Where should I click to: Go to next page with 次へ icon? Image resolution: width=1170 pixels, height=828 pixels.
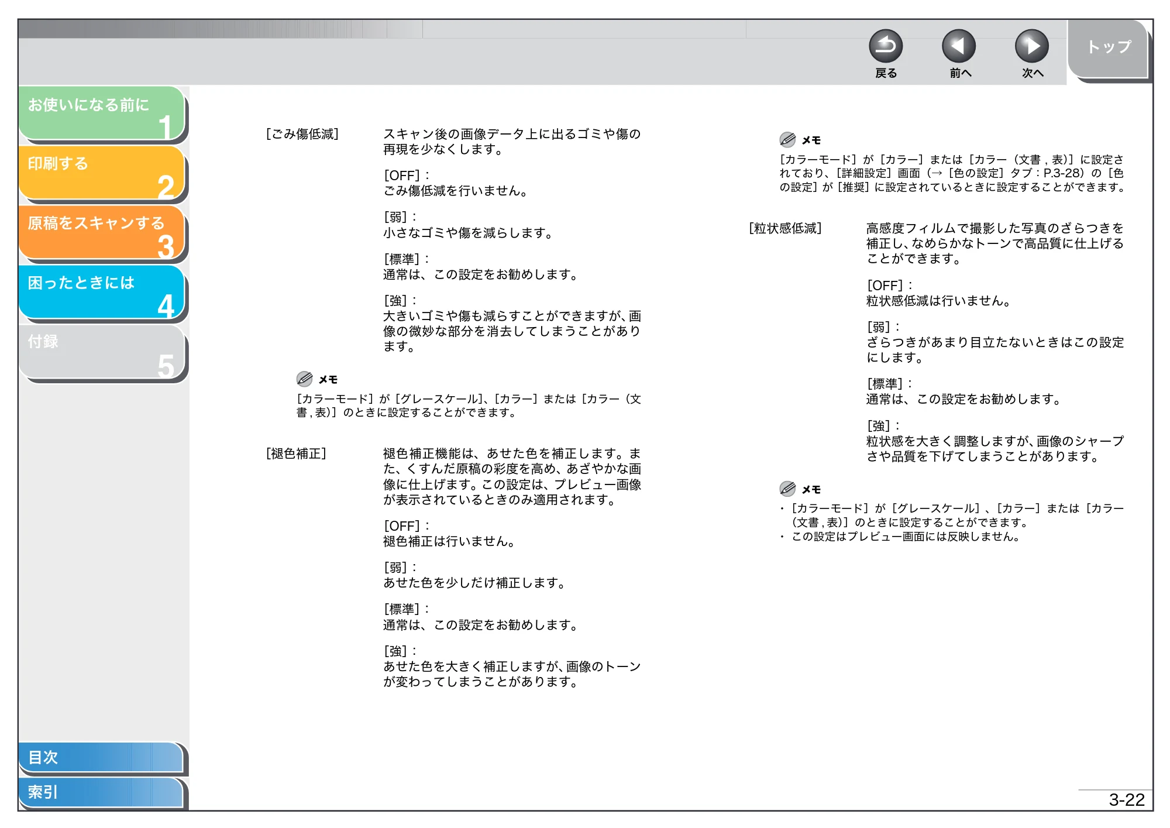pos(1032,46)
